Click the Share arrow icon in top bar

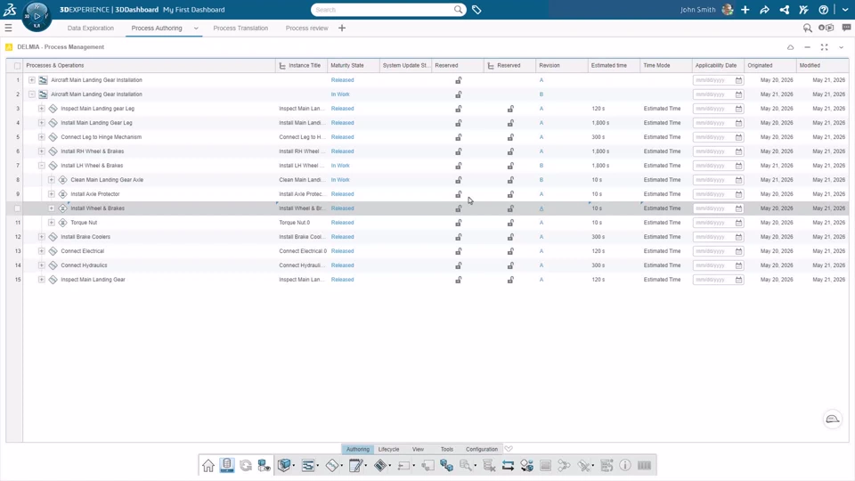pos(764,10)
